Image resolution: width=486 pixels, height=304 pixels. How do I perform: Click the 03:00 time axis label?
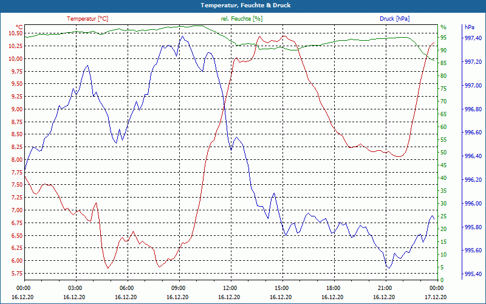tap(74, 288)
